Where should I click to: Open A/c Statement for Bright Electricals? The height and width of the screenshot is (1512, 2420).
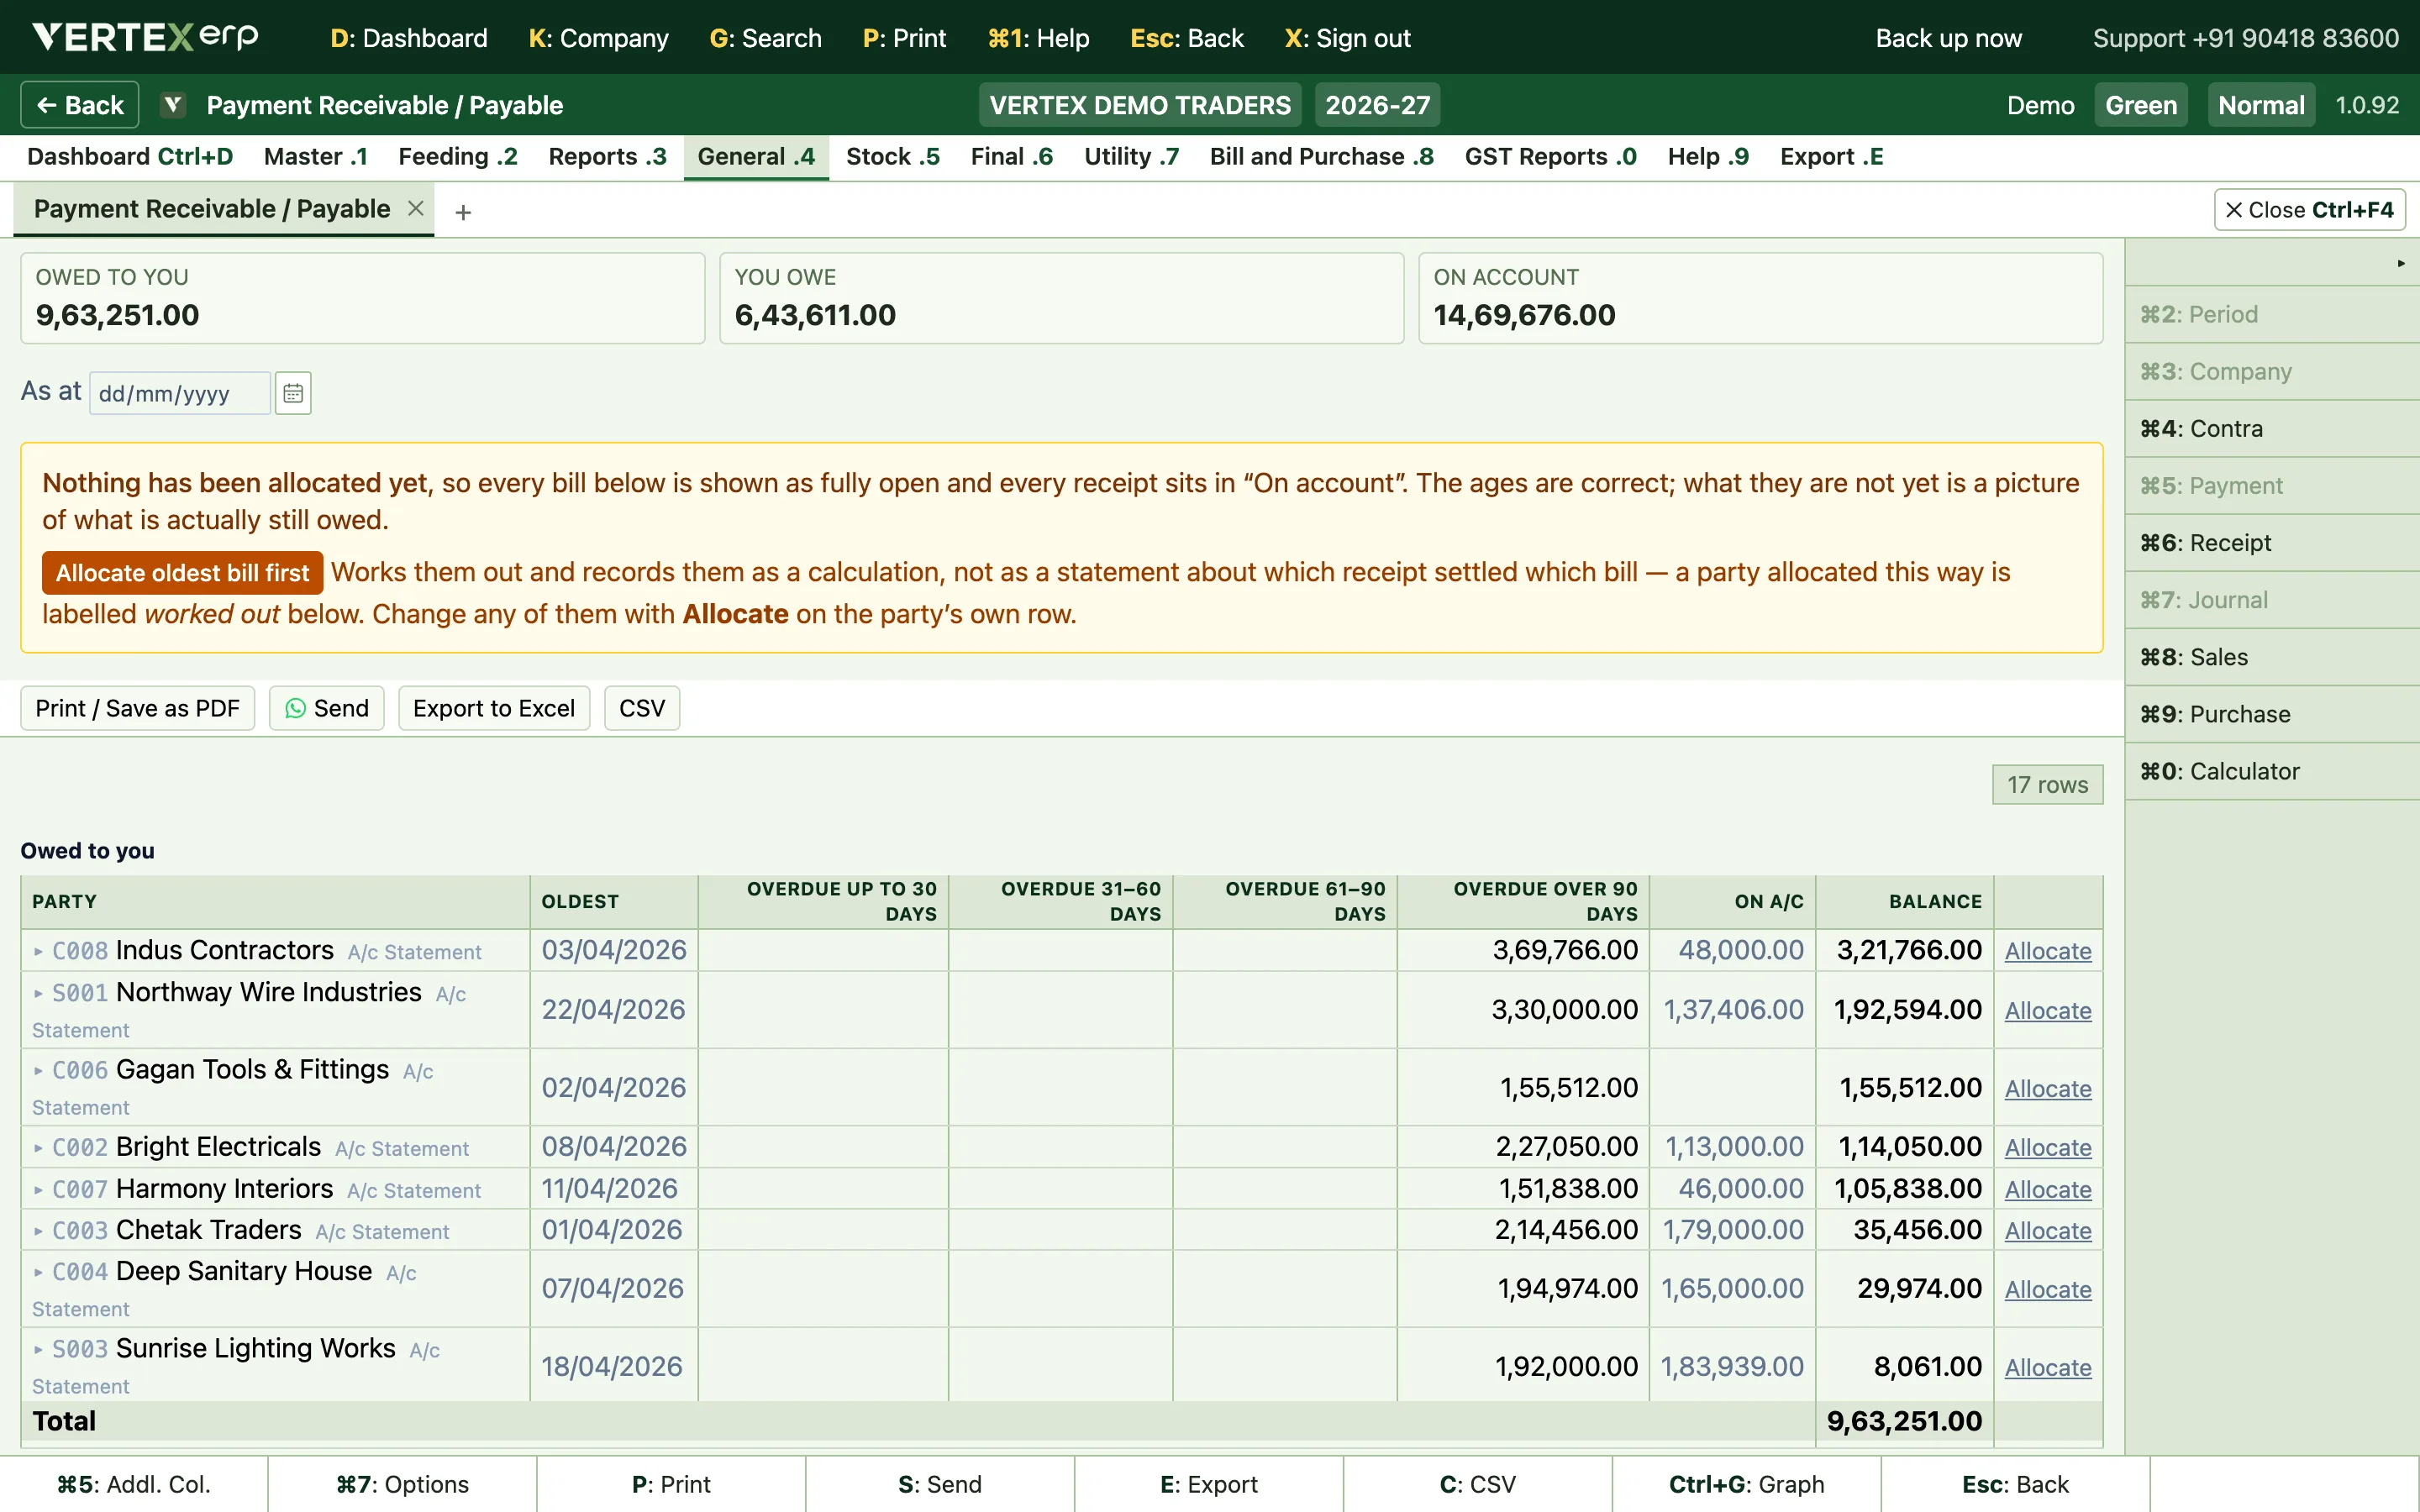(402, 1149)
